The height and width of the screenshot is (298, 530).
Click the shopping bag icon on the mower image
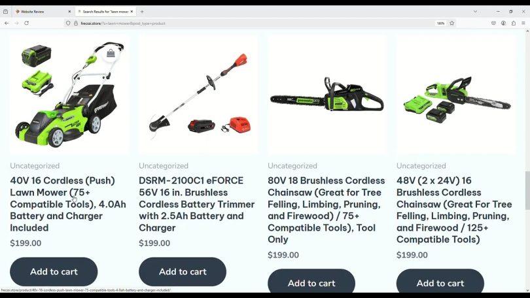pyautogui.click(x=111, y=54)
